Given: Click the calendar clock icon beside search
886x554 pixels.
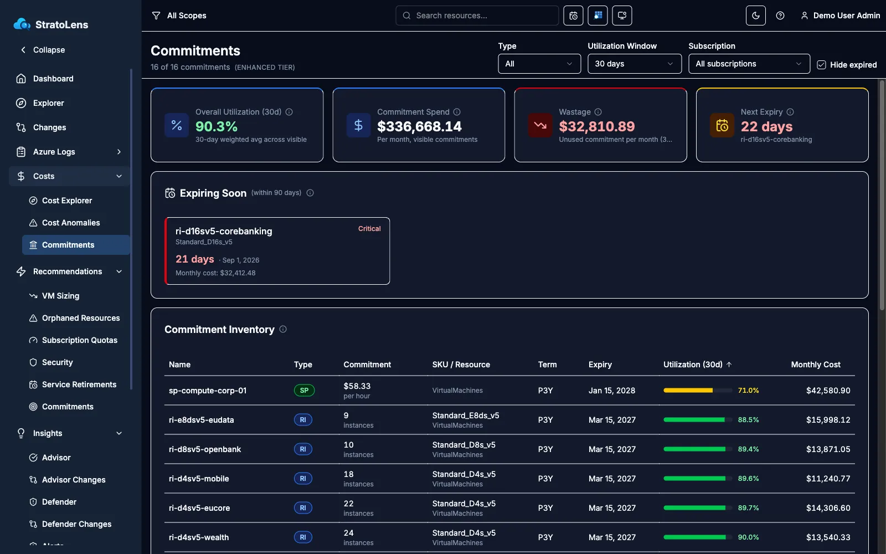Looking at the screenshot, I should pos(573,16).
